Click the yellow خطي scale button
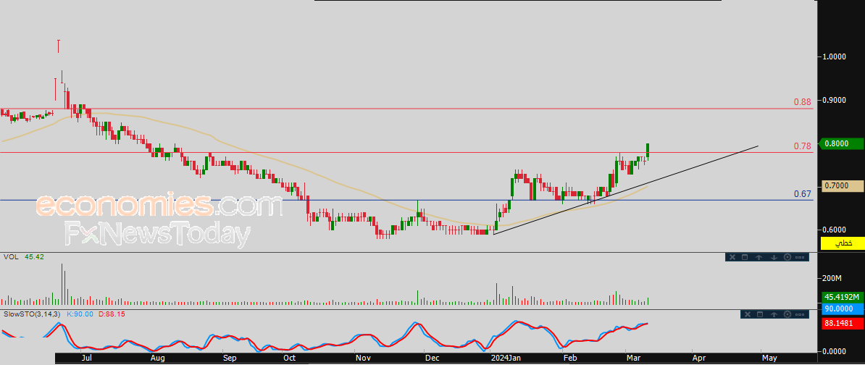Screen dimensions: 865x365 [x=843, y=243]
